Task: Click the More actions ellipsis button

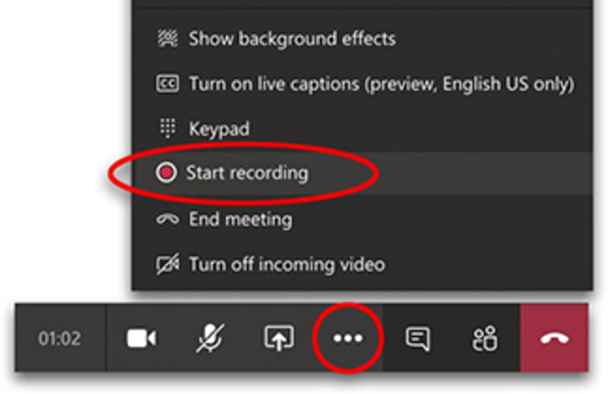Action: (x=348, y=338)
